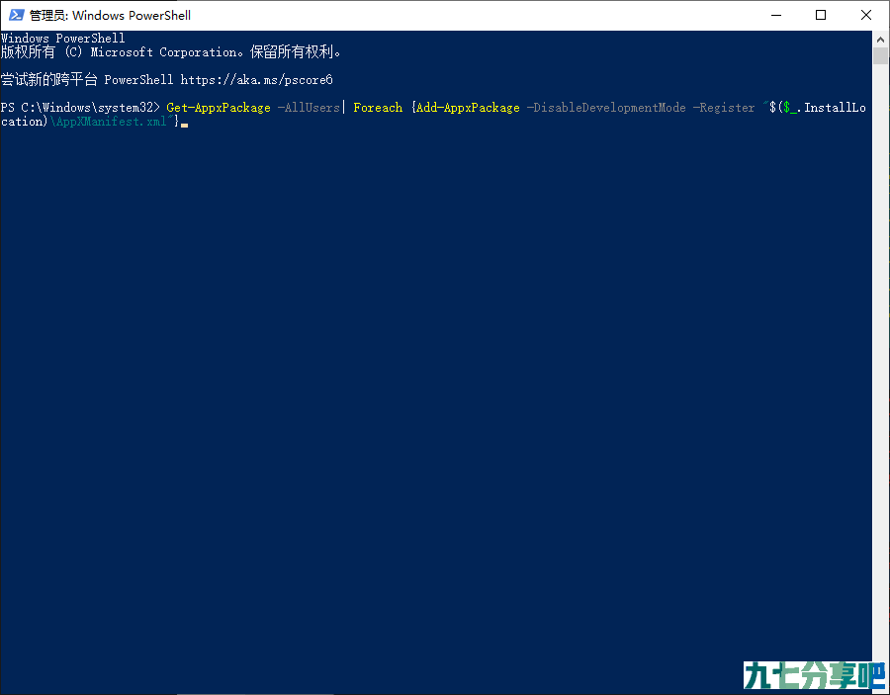Close the PowerShell window

866,15
